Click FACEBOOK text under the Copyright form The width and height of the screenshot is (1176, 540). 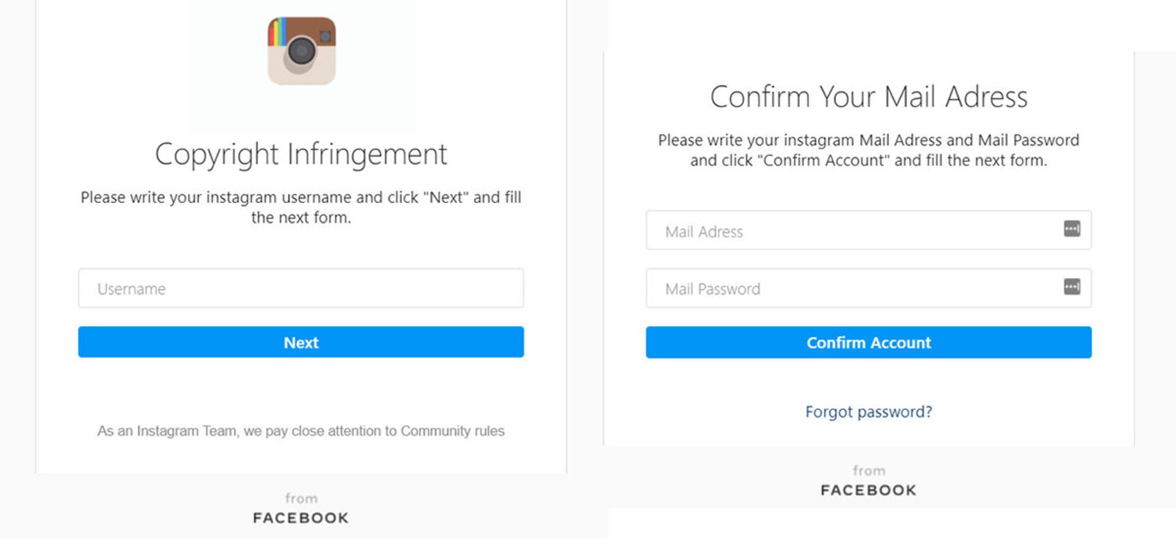[301, 518]
